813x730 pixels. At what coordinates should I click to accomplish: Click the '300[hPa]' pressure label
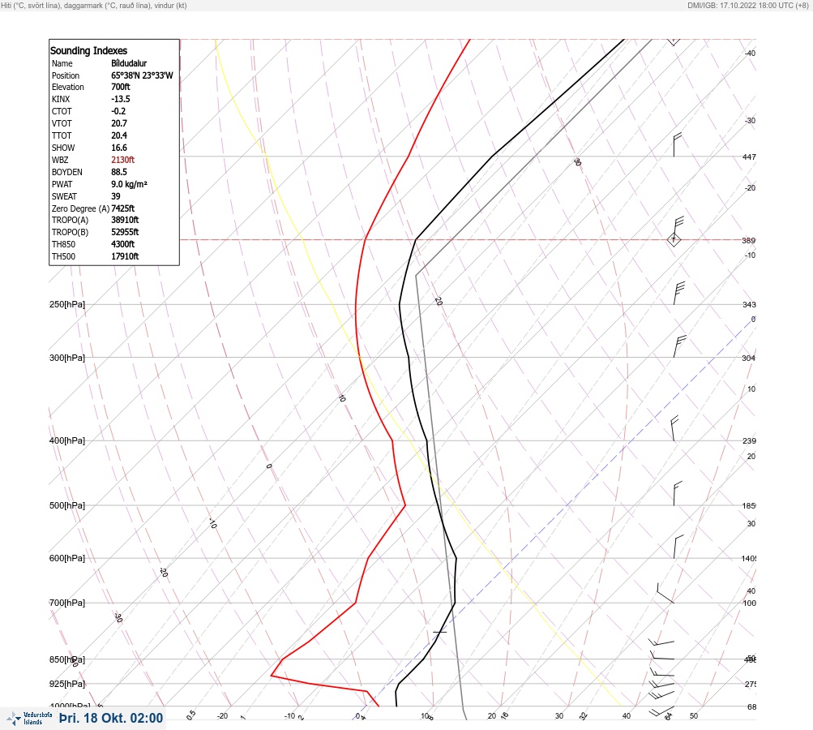click(x=67, y=358)
